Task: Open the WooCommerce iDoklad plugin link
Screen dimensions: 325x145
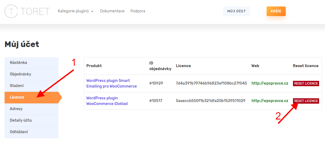Action: point(107,101)
